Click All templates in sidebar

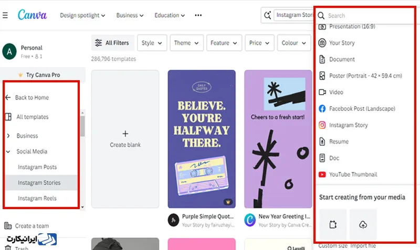pyautogui.click(x=33, y=117)
